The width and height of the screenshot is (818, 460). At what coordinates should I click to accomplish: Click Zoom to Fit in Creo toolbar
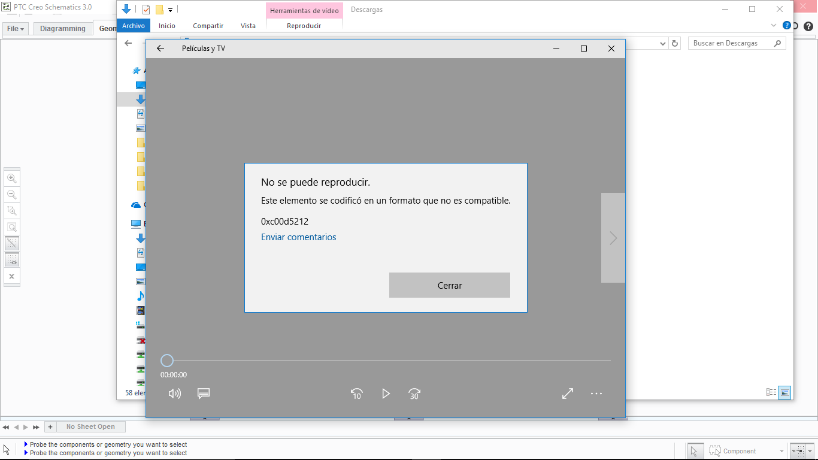coord(11,227)
